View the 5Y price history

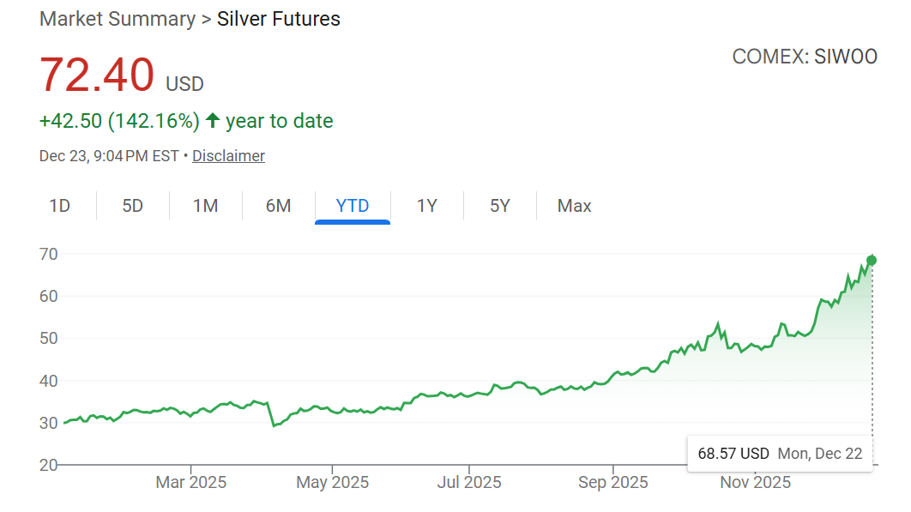pos(500,206)
